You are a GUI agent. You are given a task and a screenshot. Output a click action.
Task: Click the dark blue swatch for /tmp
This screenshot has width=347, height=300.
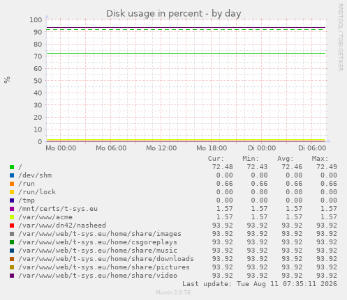coord(12,200)
